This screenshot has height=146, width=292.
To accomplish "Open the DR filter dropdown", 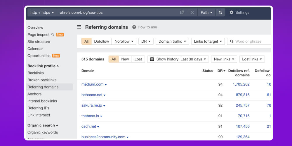I will click(146, 41).
